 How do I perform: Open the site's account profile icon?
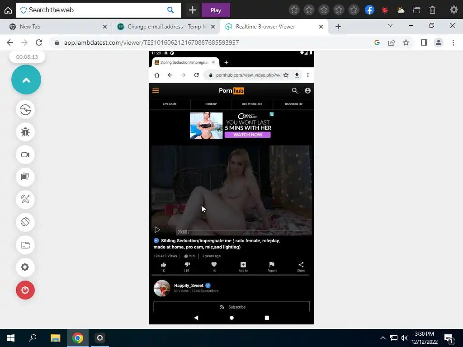(307, 90)
